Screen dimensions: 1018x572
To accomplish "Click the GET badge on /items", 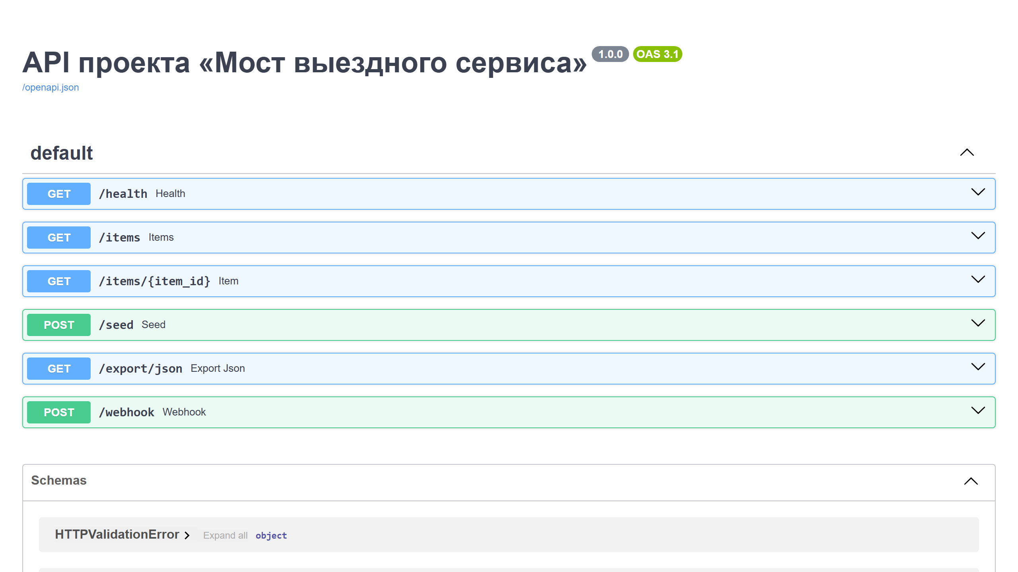I will click(x=58, y=237).
